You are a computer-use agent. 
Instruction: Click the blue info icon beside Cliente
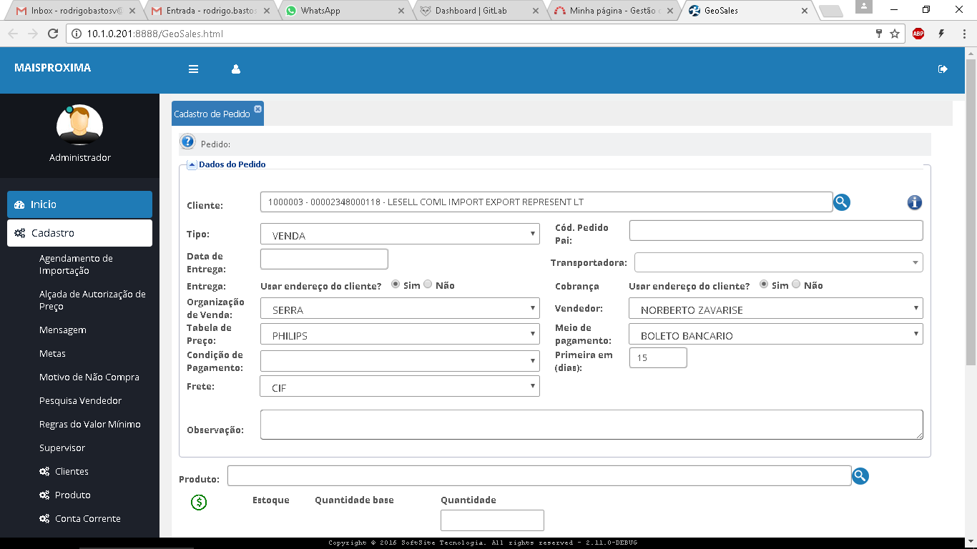tap(914, 202)
